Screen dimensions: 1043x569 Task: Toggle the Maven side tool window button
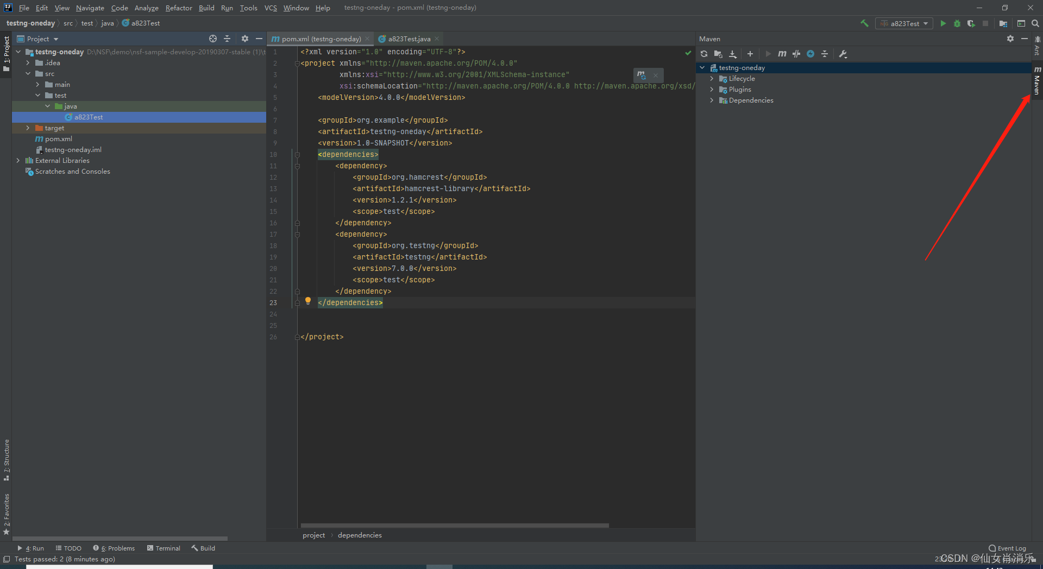[x=1037, y=81]
